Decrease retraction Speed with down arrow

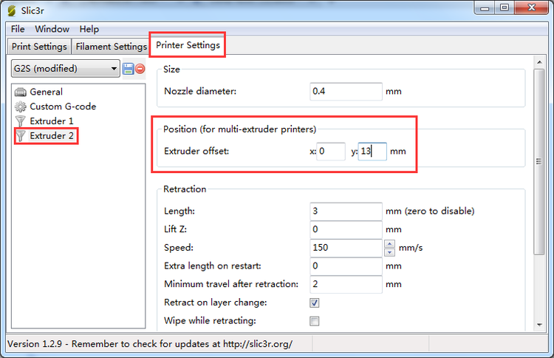[389, 252]
